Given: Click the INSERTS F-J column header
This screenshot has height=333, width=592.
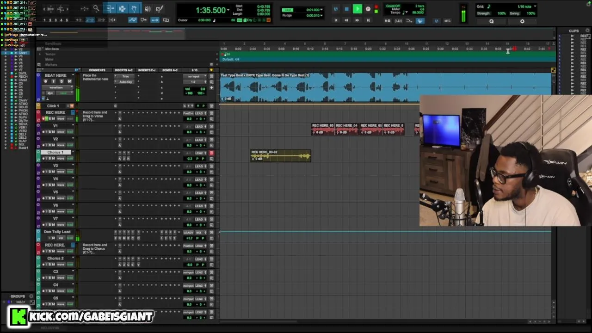Looking at the screenshot, I should click(147, 70).
